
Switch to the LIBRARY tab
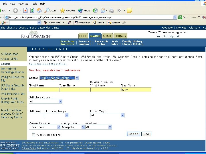click(x=120, y=36)
